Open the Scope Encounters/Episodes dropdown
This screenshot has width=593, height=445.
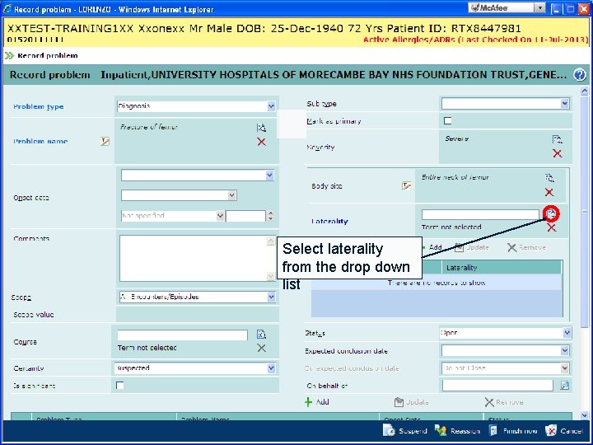tap(271, 297)
